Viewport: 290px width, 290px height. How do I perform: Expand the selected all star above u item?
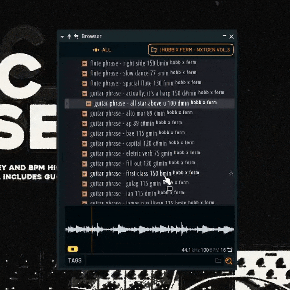[67, 104]
